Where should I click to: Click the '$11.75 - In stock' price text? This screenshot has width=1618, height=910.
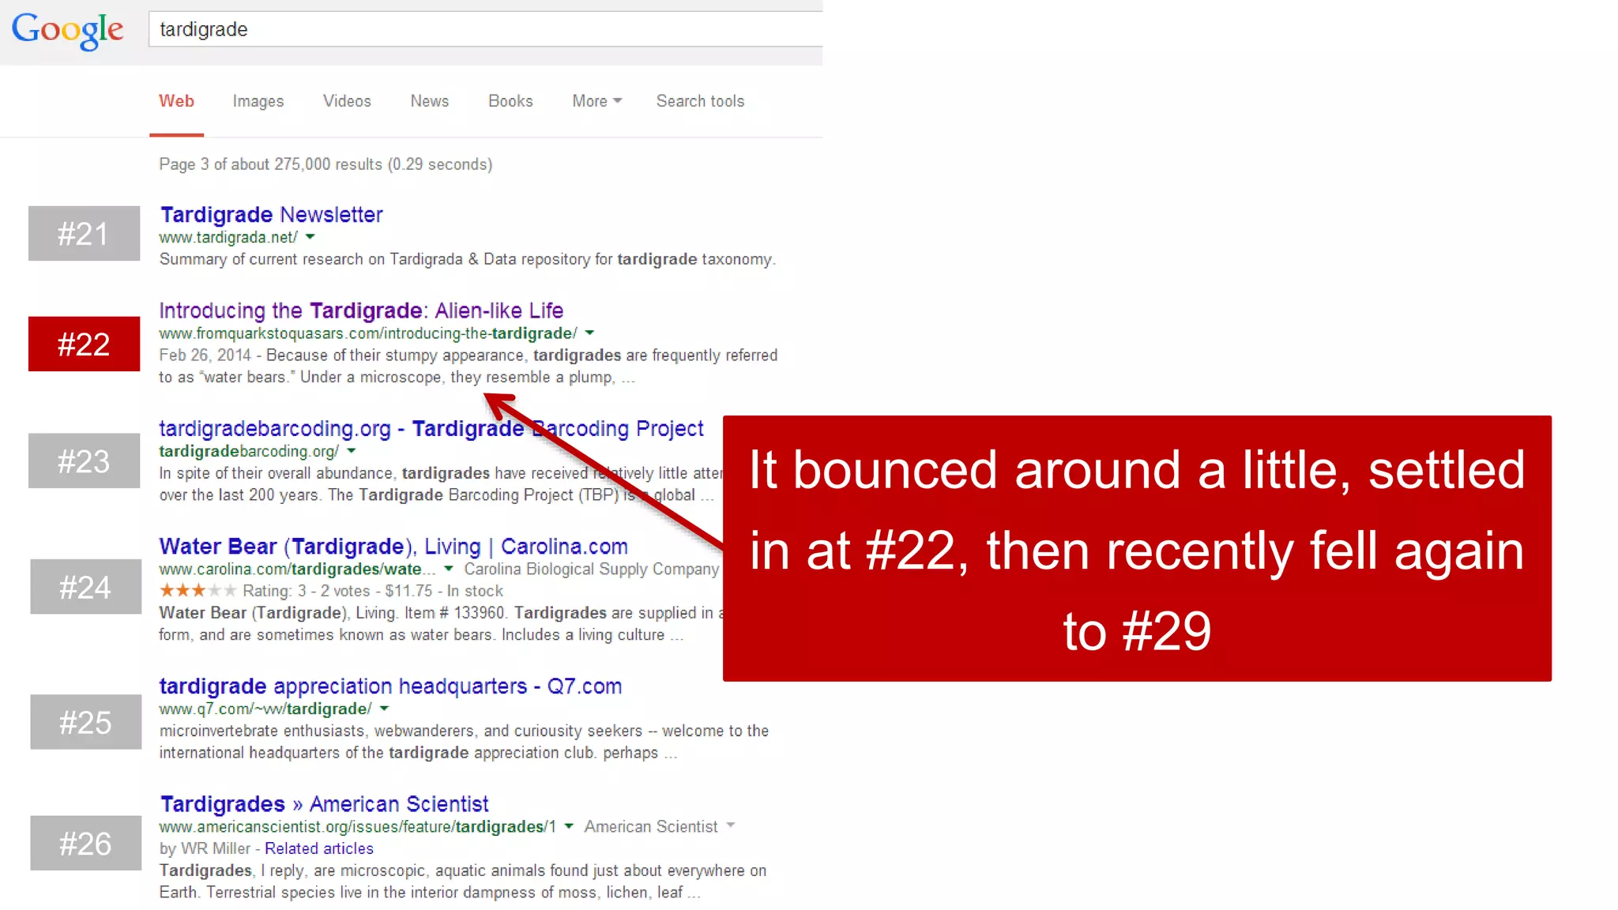444,591
